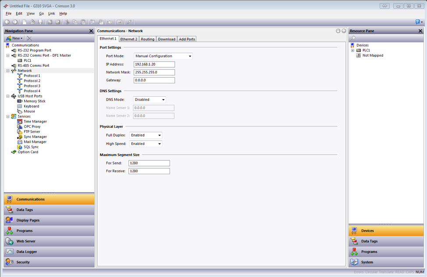Image resolution: width=427 pixels, height=277 pixels.
Task: Open the Data Logger section
Action: [49, 252]
